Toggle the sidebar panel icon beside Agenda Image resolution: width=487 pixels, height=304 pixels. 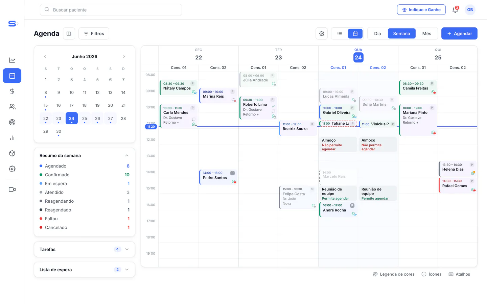pyautogui.click(x=69, y=33)
